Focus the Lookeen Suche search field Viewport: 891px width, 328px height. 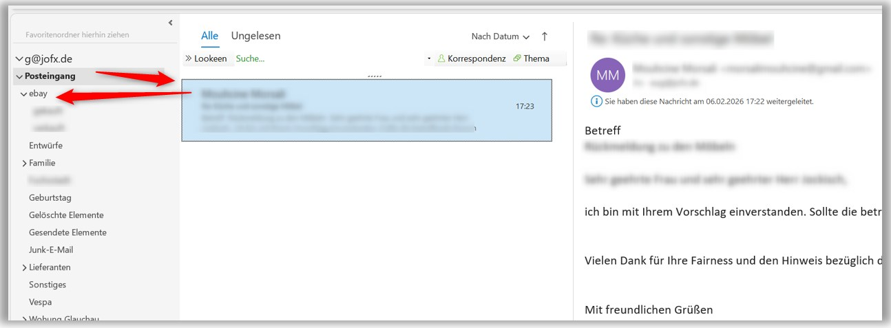(328, 58)
